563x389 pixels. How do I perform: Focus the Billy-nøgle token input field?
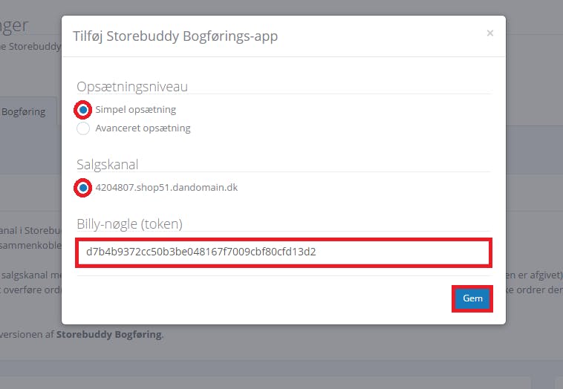click(x=283, y=252)
